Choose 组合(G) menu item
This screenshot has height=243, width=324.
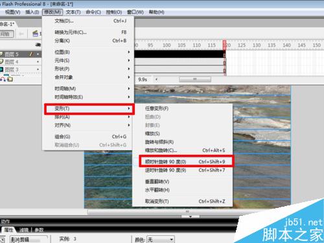click(88, 137)
